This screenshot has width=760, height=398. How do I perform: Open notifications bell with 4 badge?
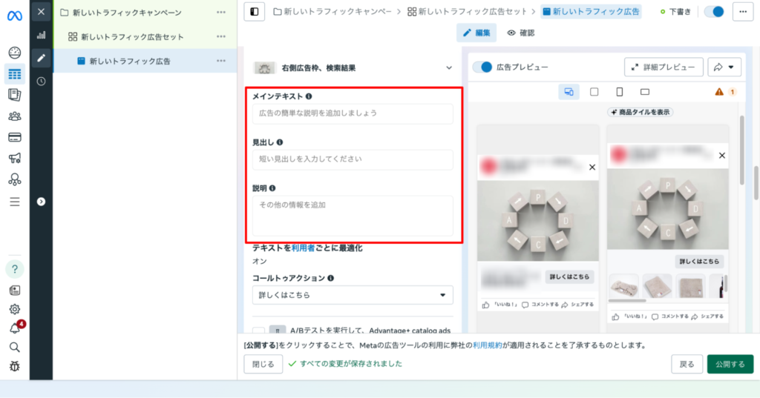click(14, 328)
